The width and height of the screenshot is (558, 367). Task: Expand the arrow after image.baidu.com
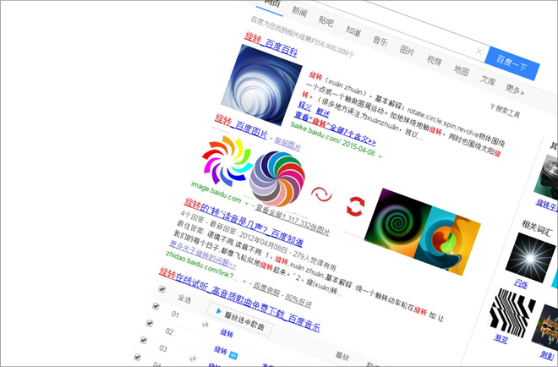click(x=246, y=204)
